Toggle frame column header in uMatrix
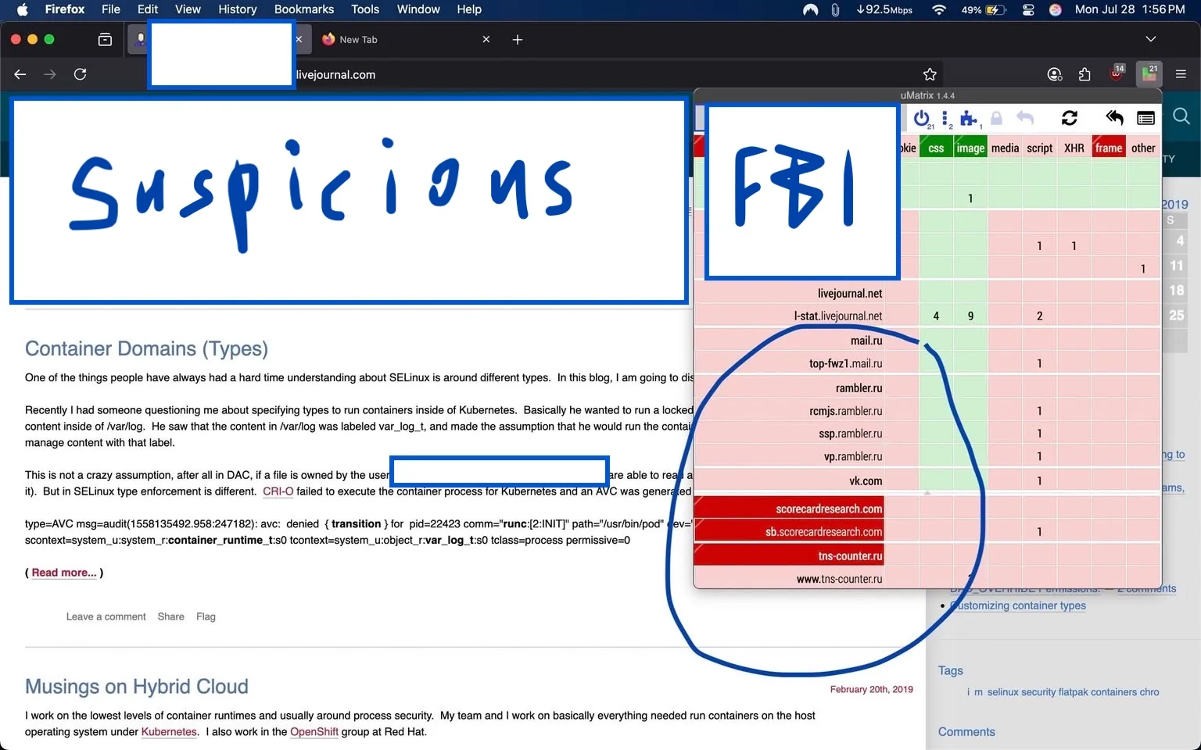Screen dimensions: 1201x750 (1108, 148)
